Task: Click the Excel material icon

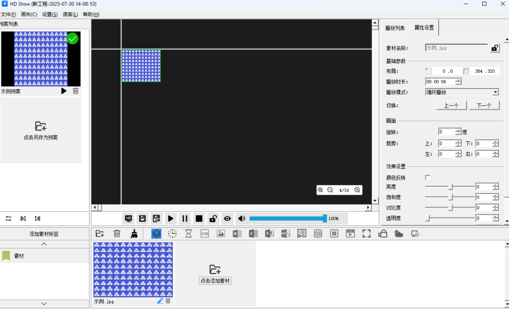Action: pos(253,234)
